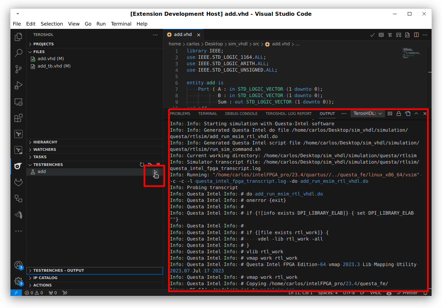Switch to the PROBLEMS panel tab
442x308 pixels.
click(x=180, y=114)
